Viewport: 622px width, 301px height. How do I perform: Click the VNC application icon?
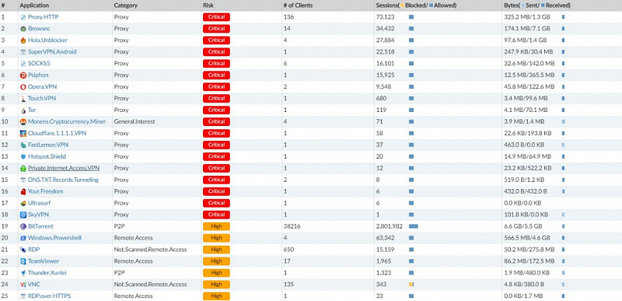[23, 285]
